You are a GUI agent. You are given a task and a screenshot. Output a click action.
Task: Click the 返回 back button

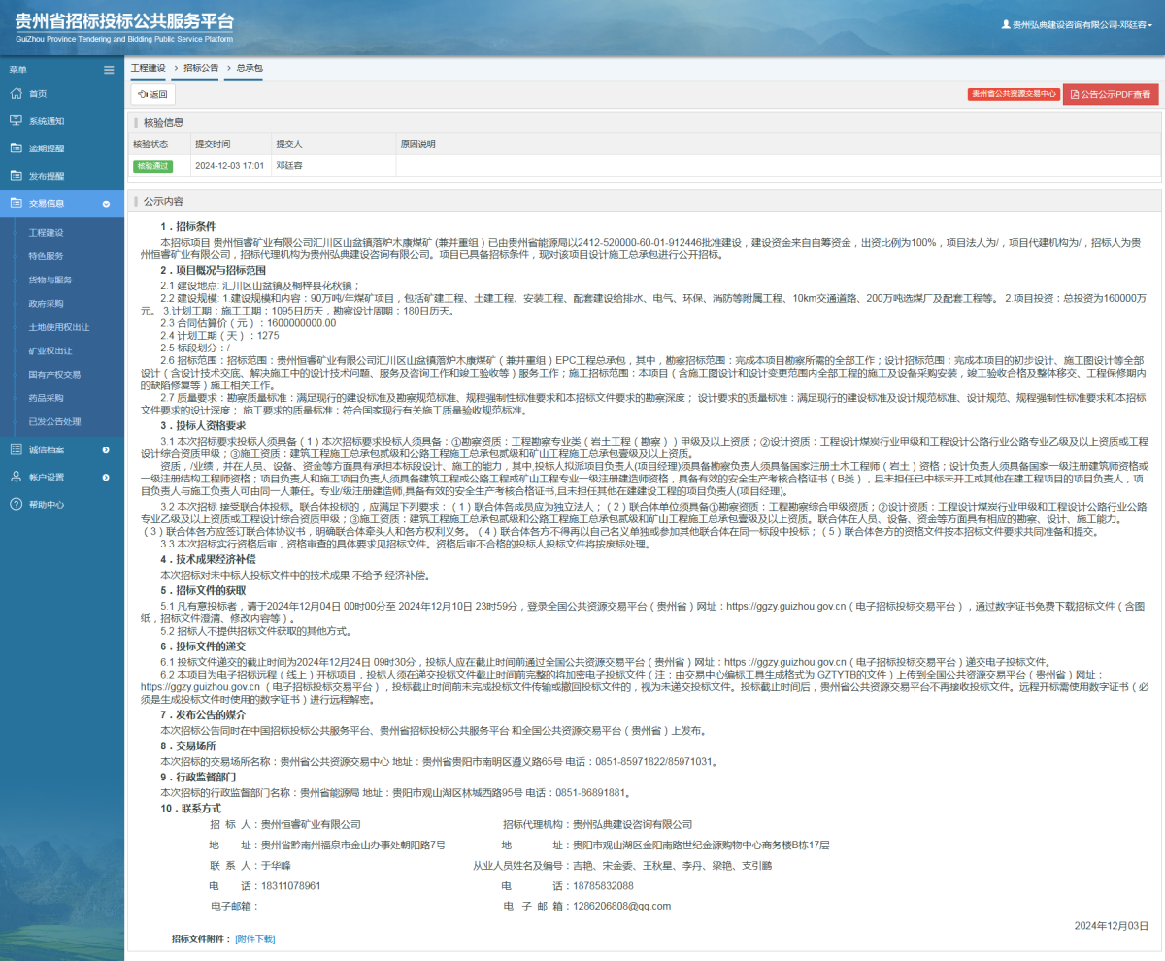[153, 94]
